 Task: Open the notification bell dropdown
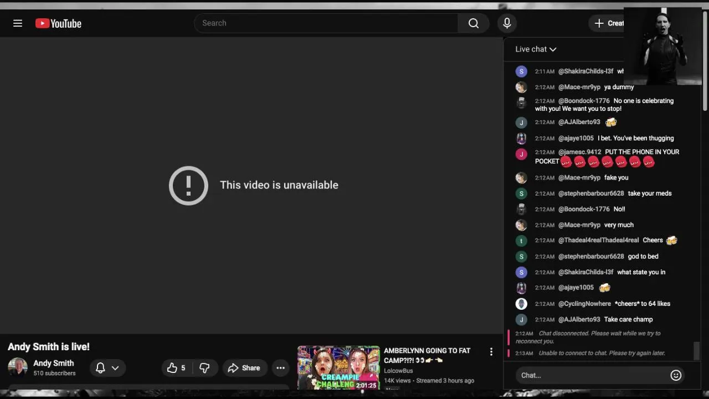(107, 368)
